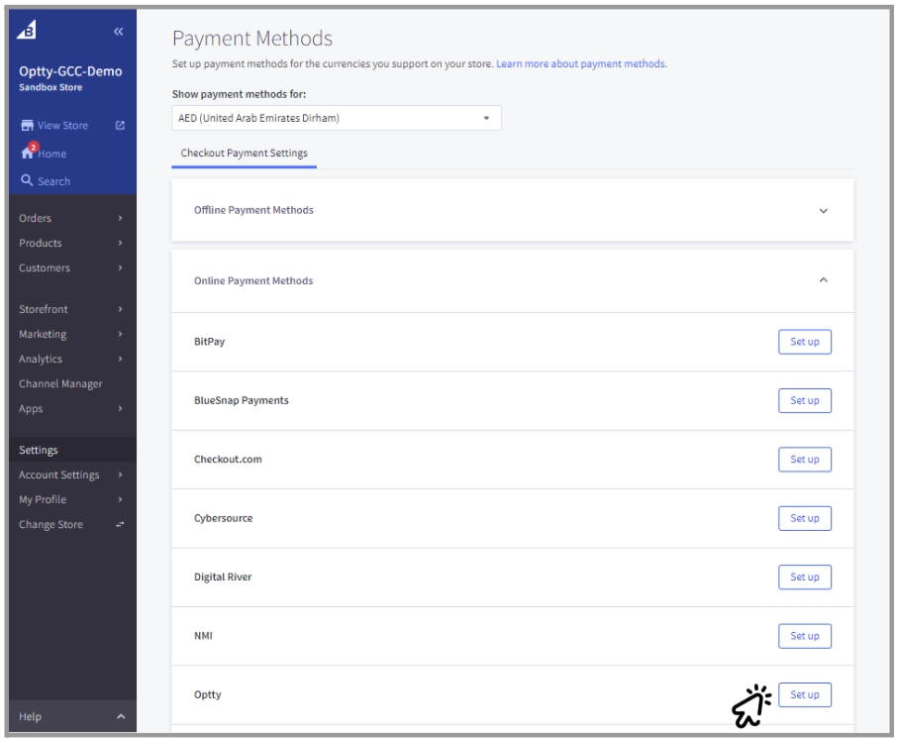Collapse the sidebar with double-chevron icon

[x=119, y=32]
